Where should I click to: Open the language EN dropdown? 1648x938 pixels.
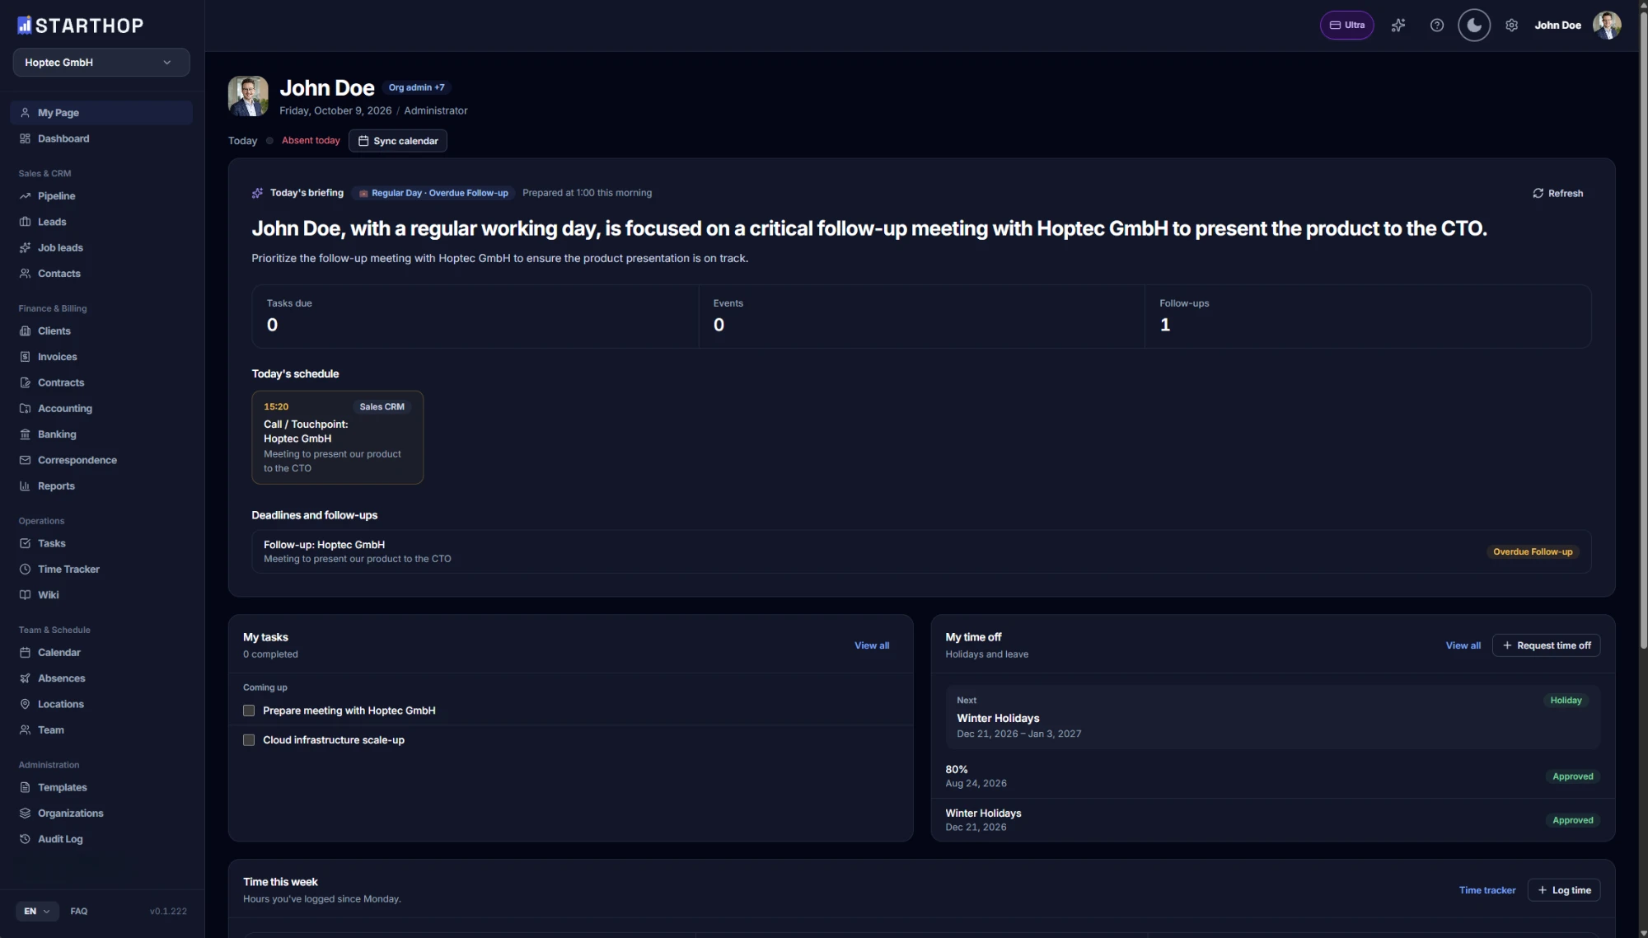[x=37, y=911]
